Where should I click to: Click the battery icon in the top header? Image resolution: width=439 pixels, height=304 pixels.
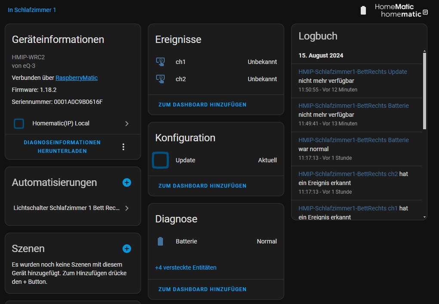pos(363,11)
